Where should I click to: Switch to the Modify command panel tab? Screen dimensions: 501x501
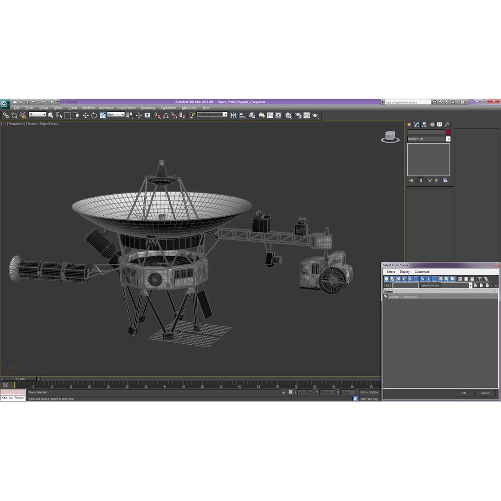click(x=417, y=125)
